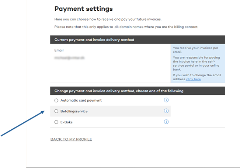Open info icon for Betalingsservice

click(166, 111)
